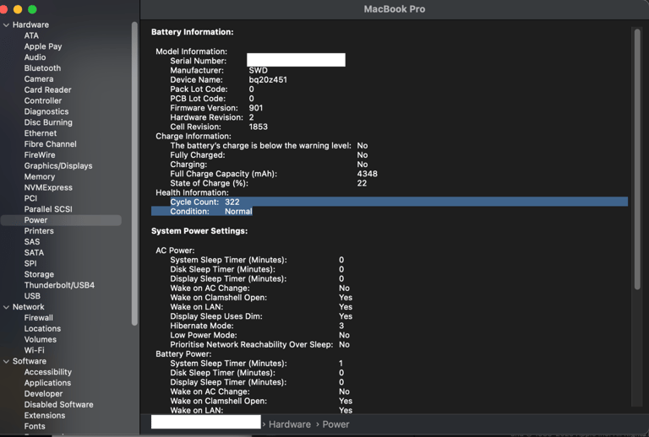Open Applications under Software
This screenshot has height=437, width=649.
coord(47,383)
